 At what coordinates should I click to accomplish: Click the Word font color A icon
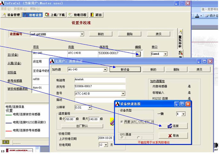click(197, 16)
